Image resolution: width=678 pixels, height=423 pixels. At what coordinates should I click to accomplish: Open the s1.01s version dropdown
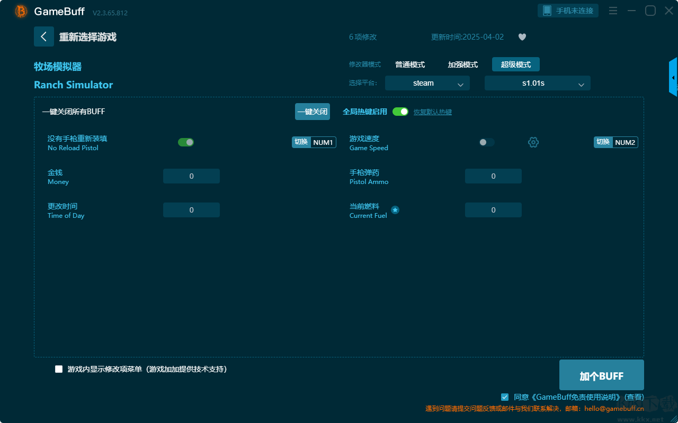click(x=538, y=83)
